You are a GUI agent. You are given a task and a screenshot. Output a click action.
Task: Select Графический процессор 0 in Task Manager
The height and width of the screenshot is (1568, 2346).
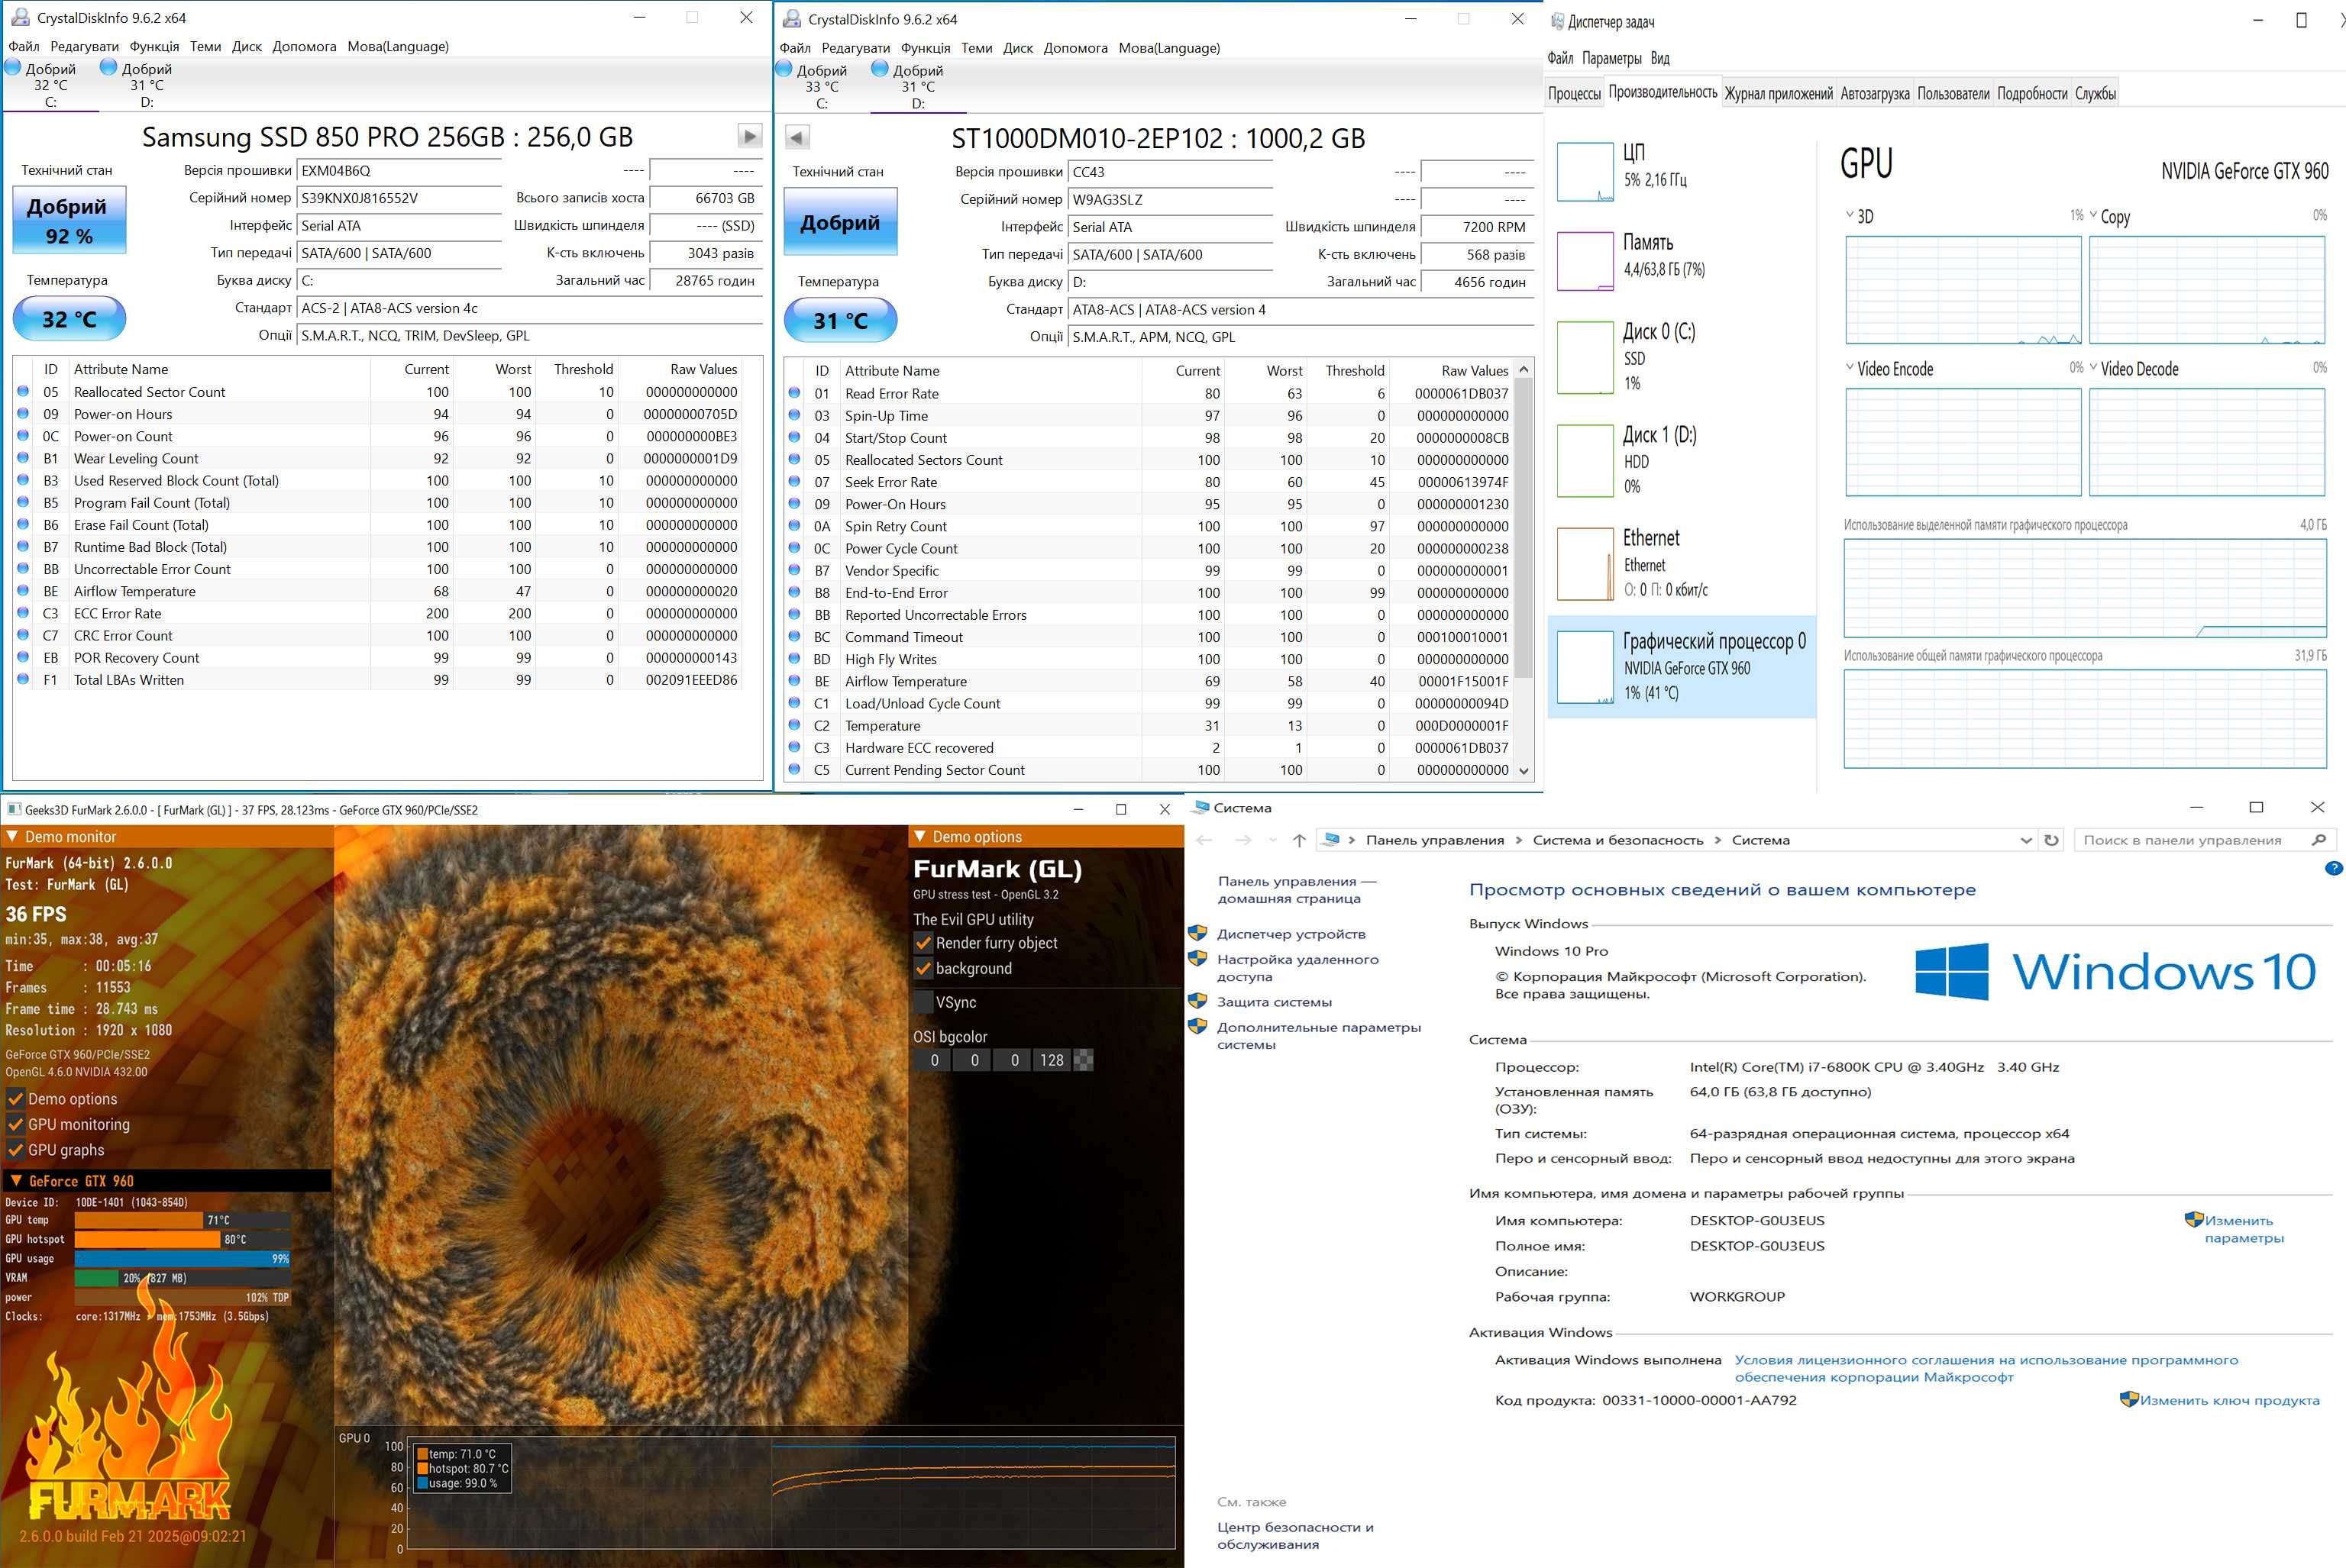(x=1681, y=666)
